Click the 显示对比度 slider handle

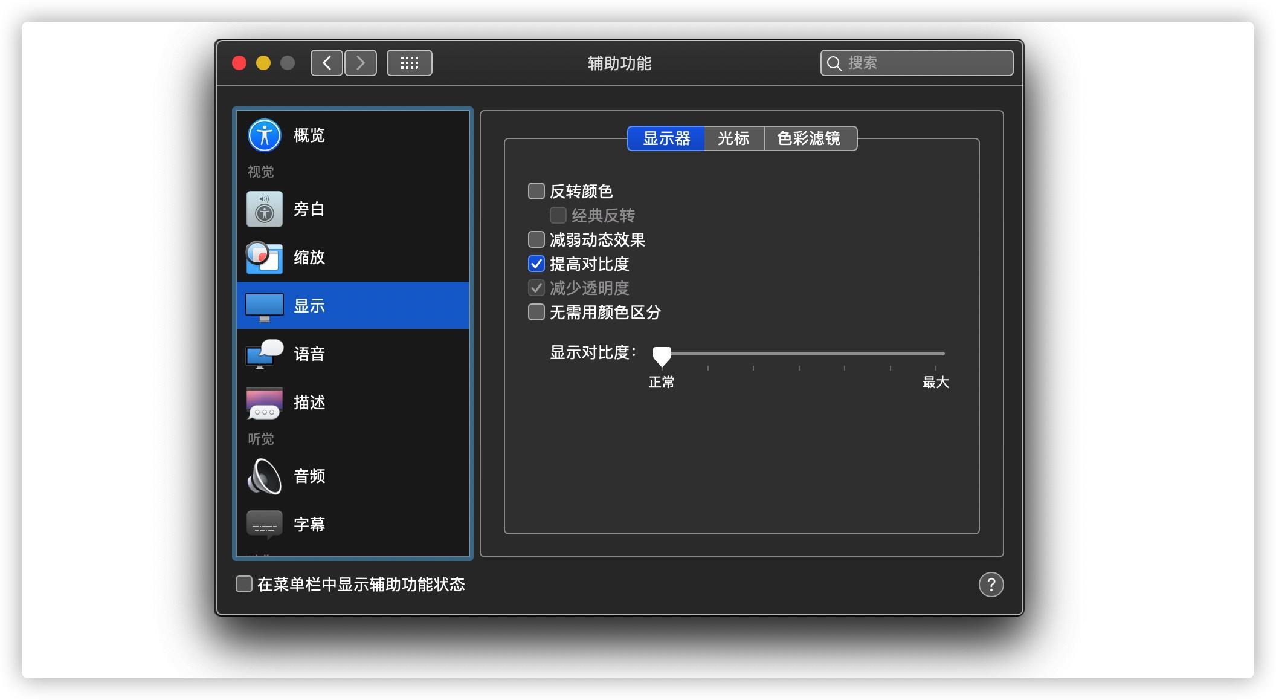coord(662,355)
